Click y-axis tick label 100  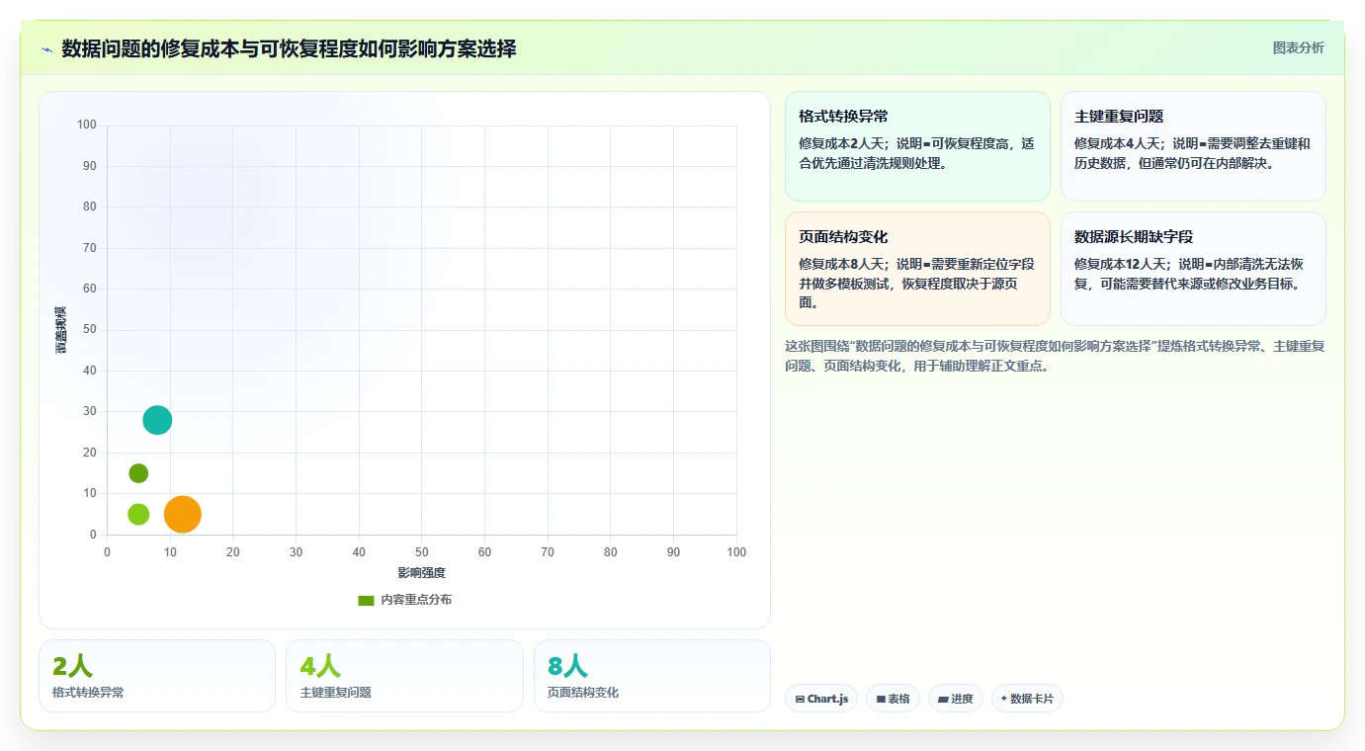87,125
